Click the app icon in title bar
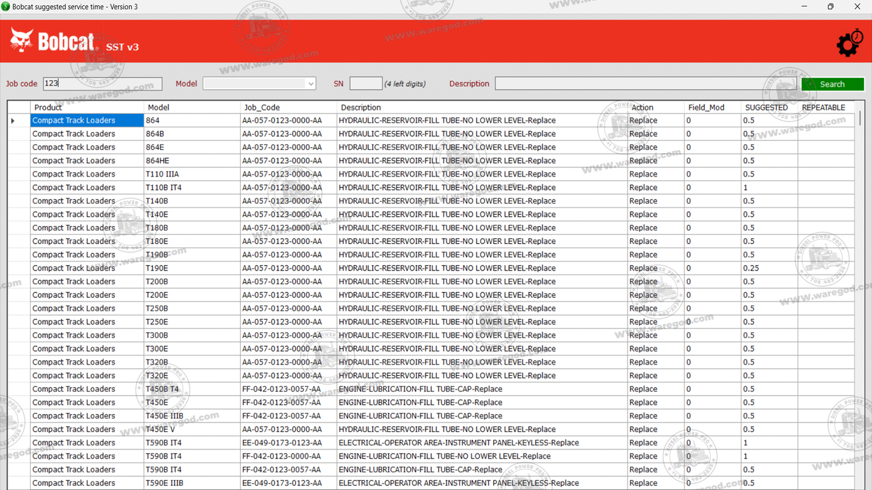 pos(6,7)
